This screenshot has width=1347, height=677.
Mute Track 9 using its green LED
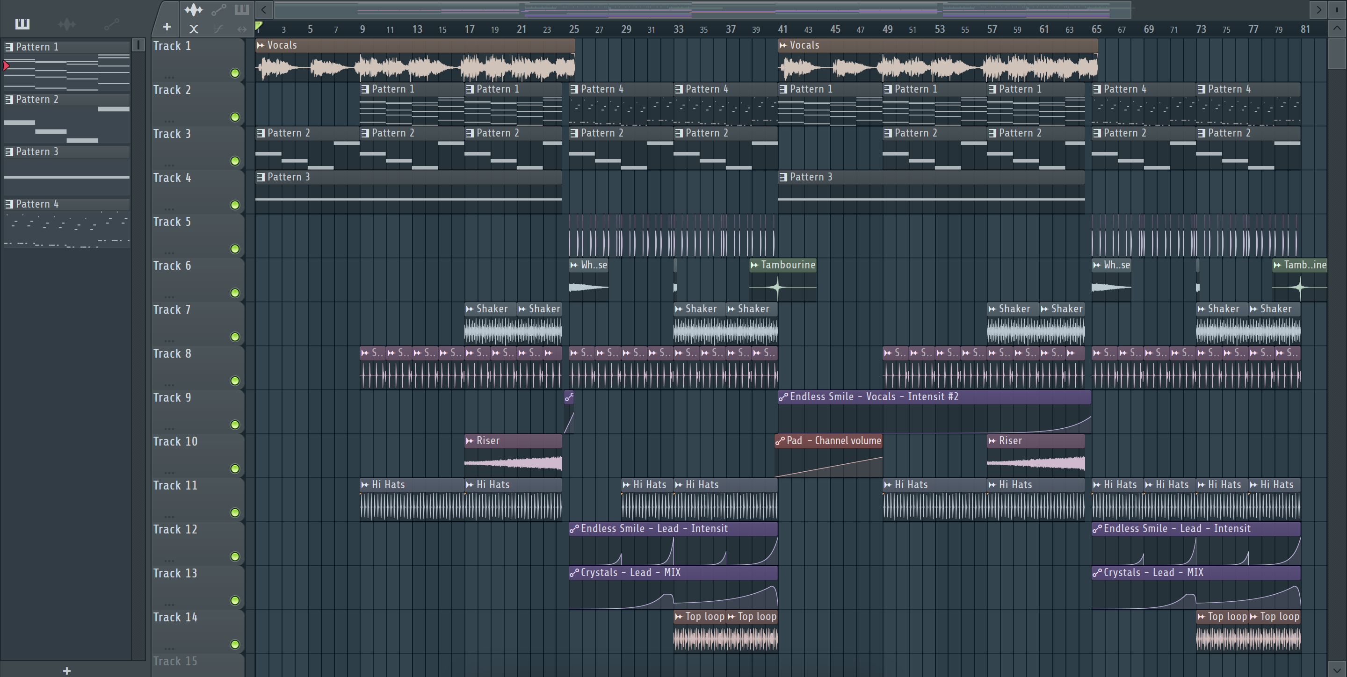pos(235,425)
